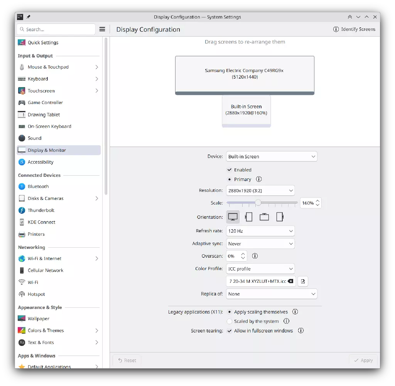Click the Search settings field
Viewport: 395px width, 386px height.
(56, 29)
